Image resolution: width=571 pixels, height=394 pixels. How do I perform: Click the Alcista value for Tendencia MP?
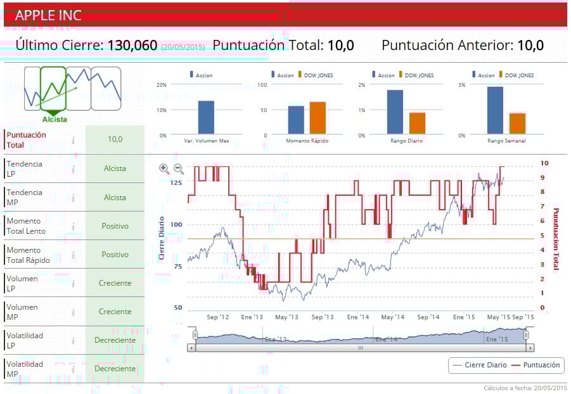pos(115,198)
